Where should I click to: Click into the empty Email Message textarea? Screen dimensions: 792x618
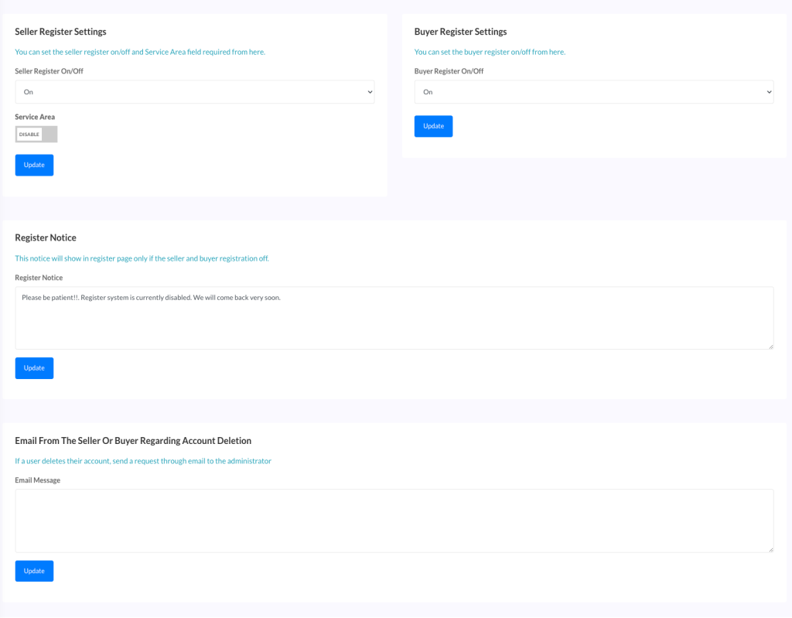394,521
